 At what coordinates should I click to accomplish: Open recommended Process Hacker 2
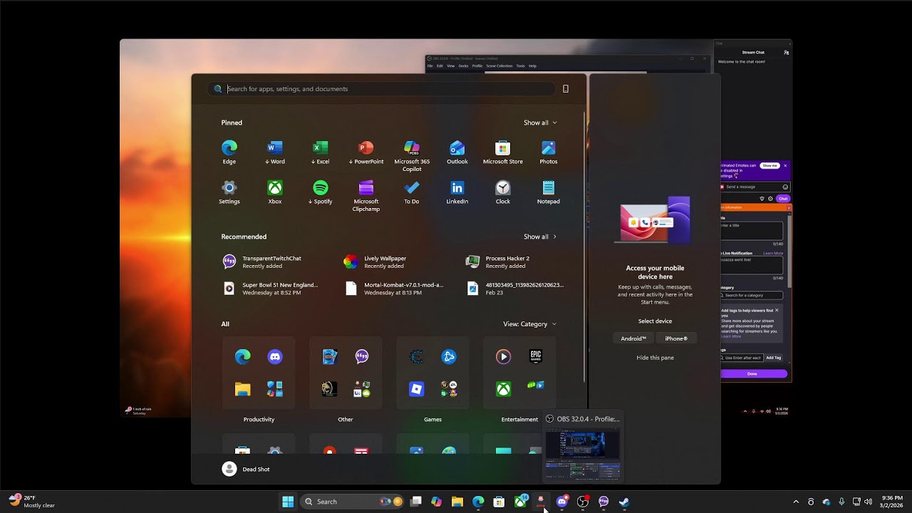coord(499,262)
